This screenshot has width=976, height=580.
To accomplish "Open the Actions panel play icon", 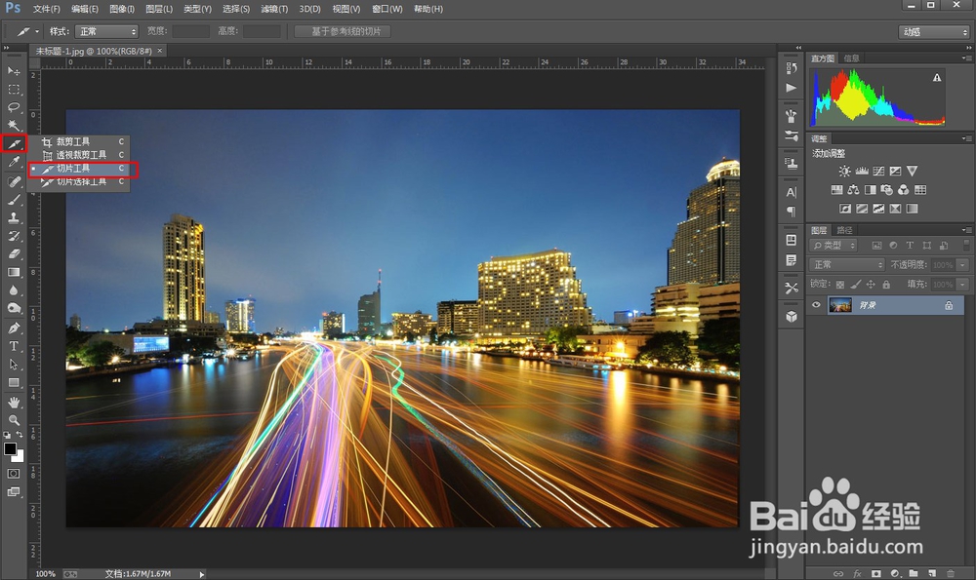I will (x=792, y=88).
